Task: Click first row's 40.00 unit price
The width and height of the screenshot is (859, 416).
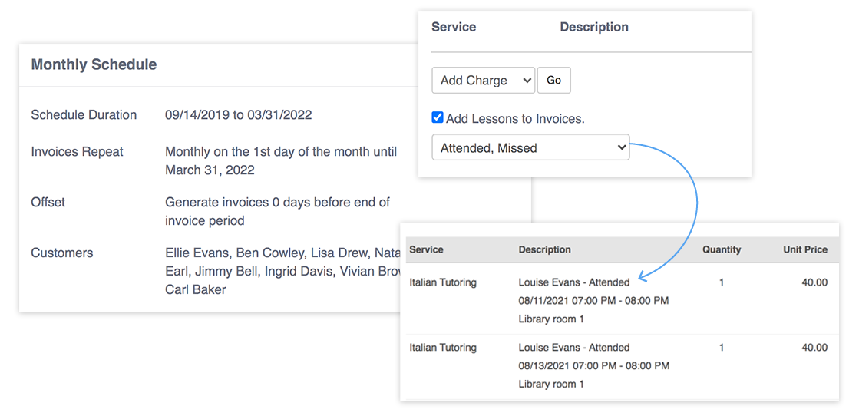Action: pyautogui.click(x=814, y=282)
